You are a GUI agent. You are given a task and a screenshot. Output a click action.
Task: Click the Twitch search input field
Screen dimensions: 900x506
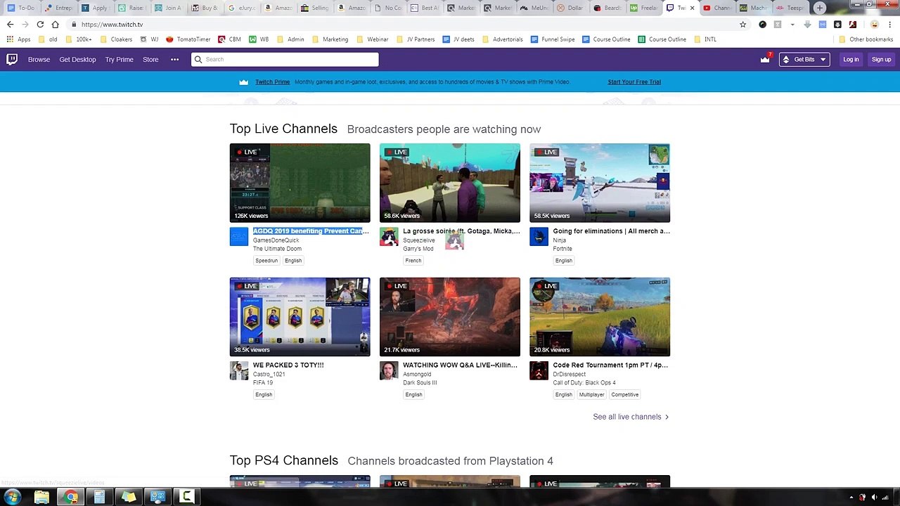[285, 59]
